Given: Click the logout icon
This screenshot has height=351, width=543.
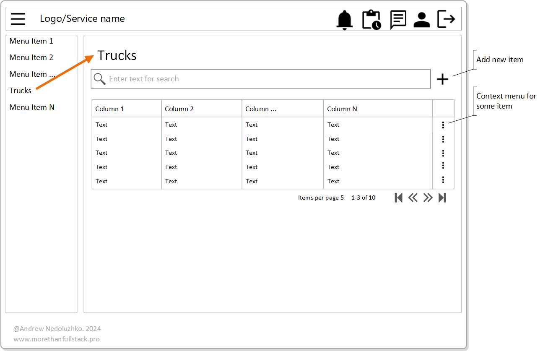Looking at the screenshot, I should click(446, 19).
